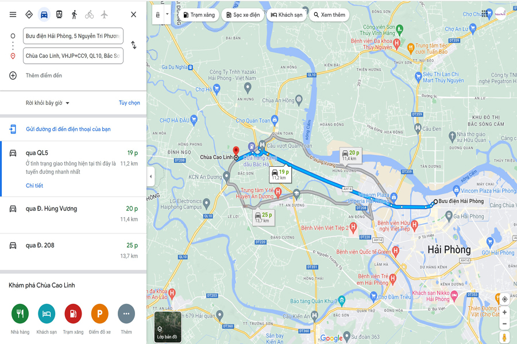This screenshot has width=517, height=344.
Task: Select driving travel mode car icon
Action: pos(44,15)
